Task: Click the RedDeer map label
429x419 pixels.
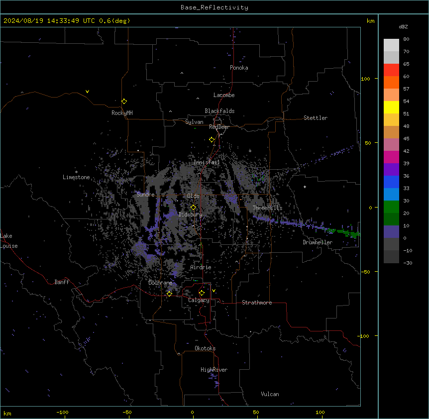Action: (x=219, y=127)
